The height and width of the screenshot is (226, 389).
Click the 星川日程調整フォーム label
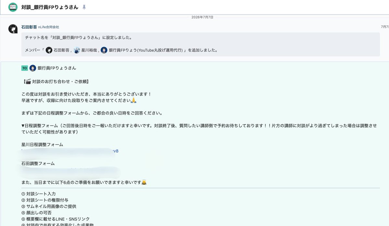pyautogui.click(x=42, y=144)
